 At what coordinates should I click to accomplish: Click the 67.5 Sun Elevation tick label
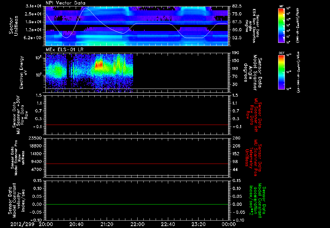click(237, 22)
